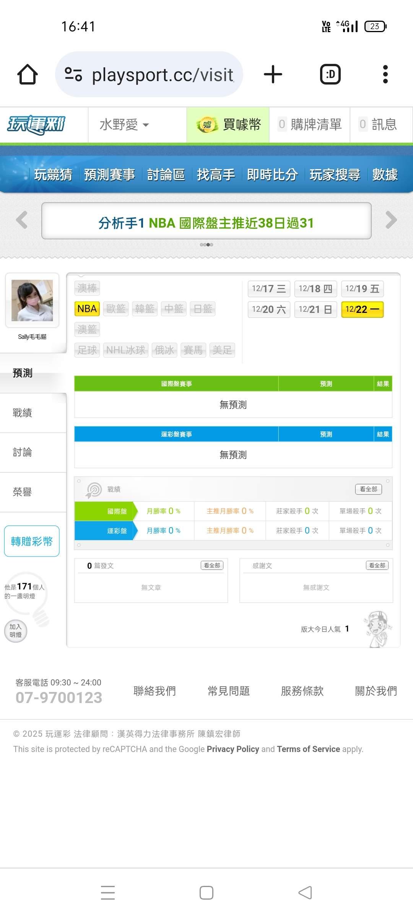Show previous banner with left chevron
Viewport: 413px width, 918px height.
pos(22,220)
